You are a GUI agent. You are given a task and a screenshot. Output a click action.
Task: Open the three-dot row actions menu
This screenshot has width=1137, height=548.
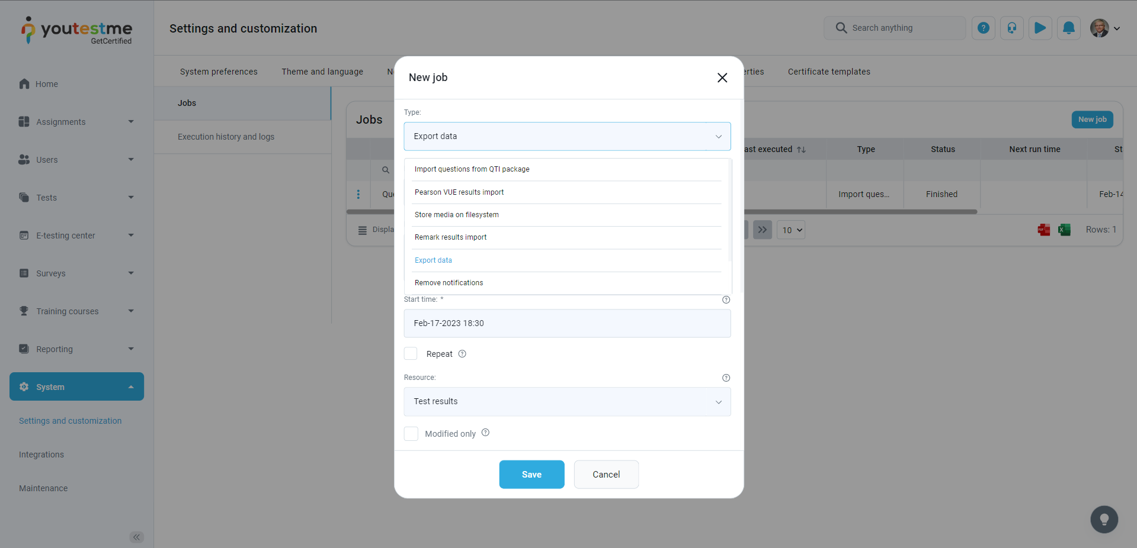click(358, 194)
